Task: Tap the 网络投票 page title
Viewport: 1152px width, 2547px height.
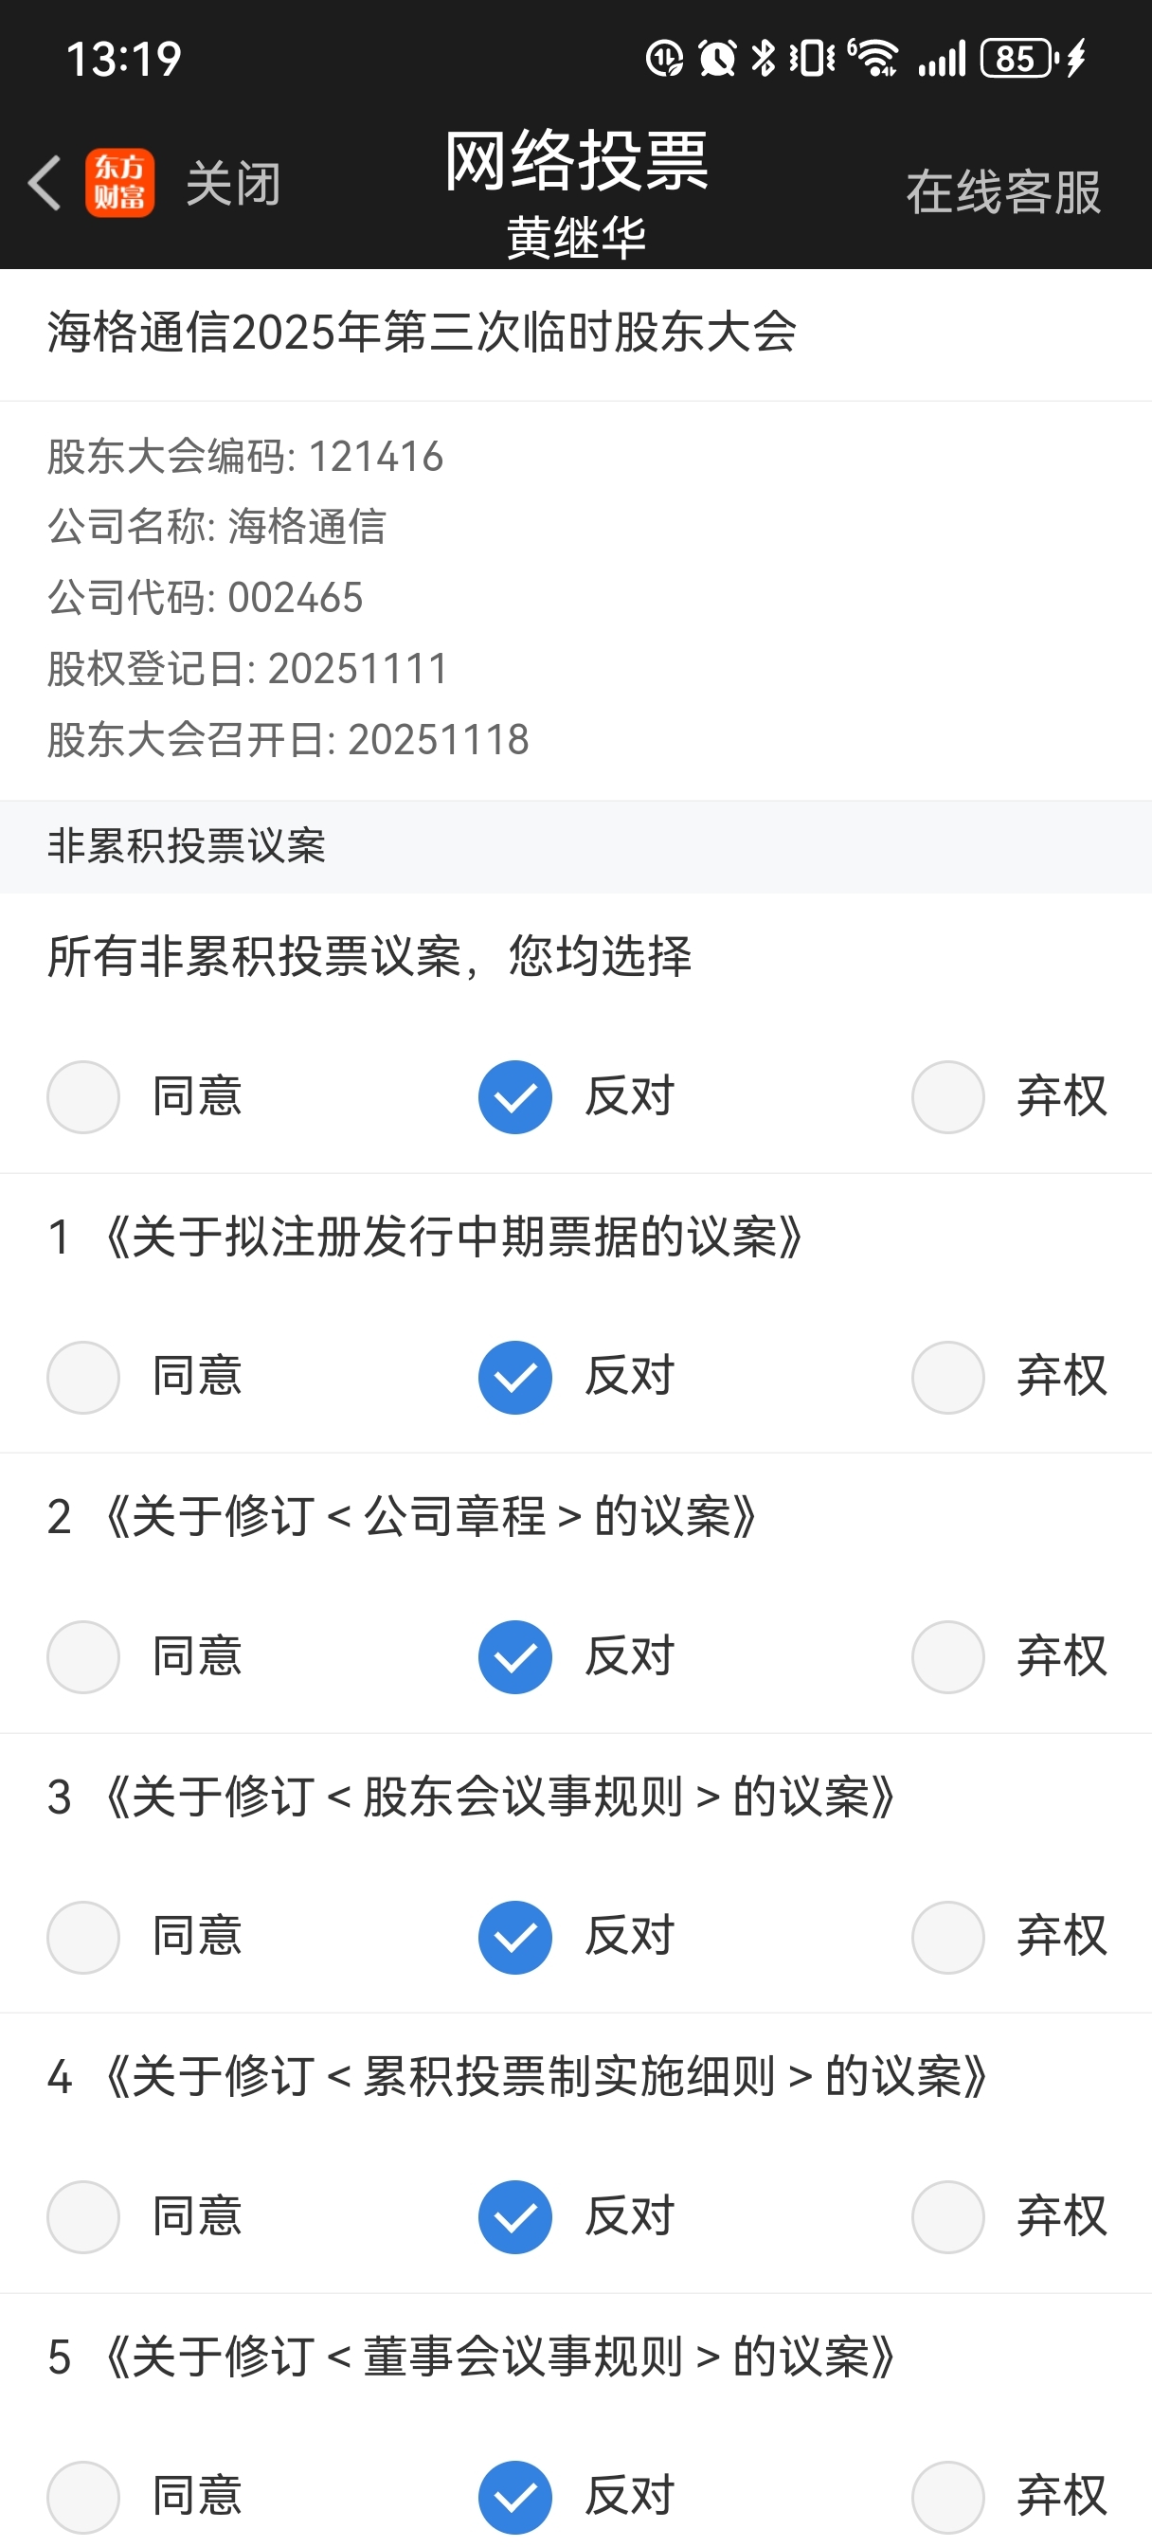Action: (x=575, y=161)
